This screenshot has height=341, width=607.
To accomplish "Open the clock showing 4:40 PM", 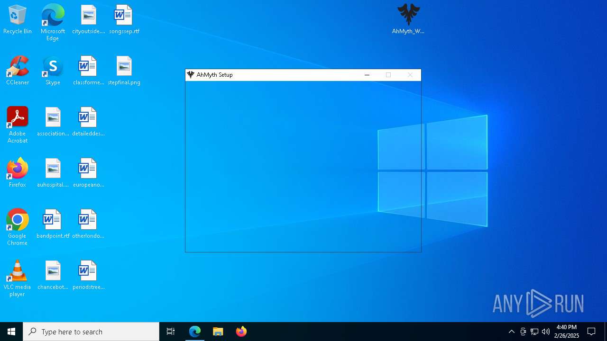I will [566, 332].
